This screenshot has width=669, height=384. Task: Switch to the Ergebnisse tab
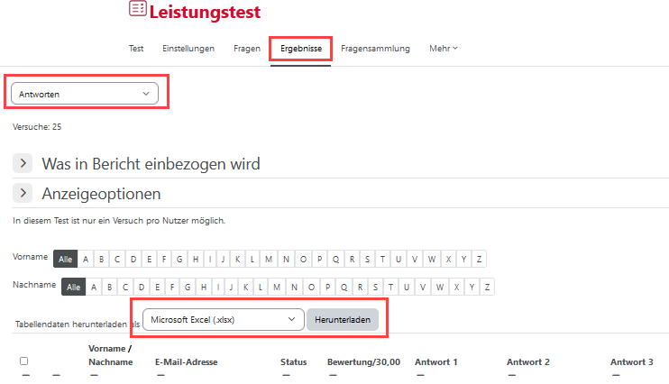click(x=301, y=48)
